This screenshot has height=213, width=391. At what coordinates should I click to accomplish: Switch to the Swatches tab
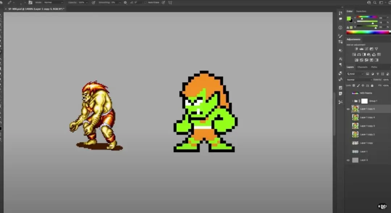[361, 11]
